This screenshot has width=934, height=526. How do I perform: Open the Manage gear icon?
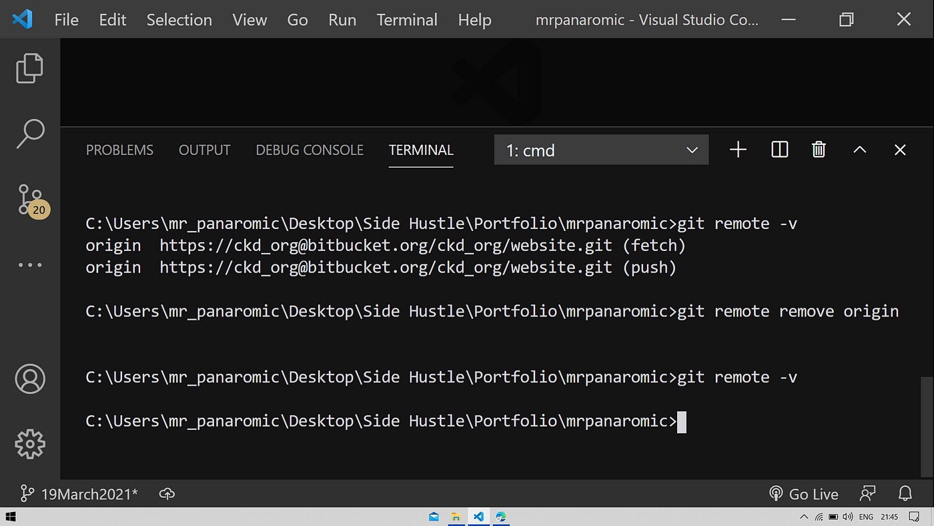click(30, 444)
